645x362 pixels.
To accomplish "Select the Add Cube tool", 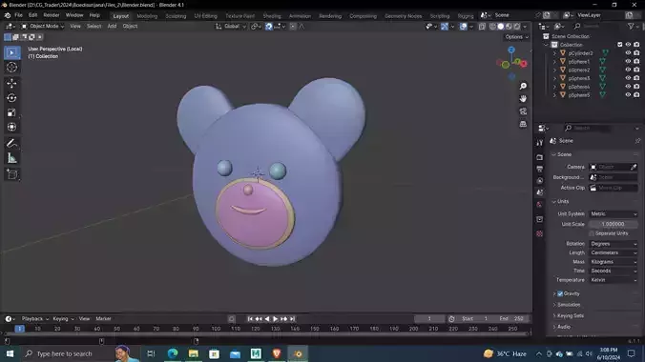I will [11, 174].
